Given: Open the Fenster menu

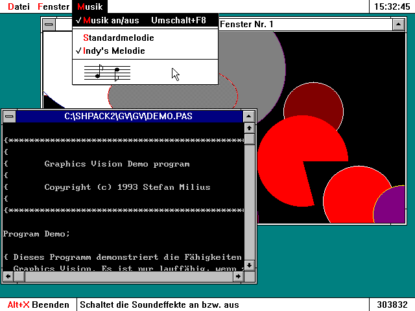Looking at the screenshot, I should point(53,6).
